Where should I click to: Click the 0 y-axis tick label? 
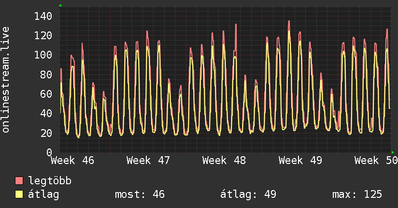tap(49, 152)
